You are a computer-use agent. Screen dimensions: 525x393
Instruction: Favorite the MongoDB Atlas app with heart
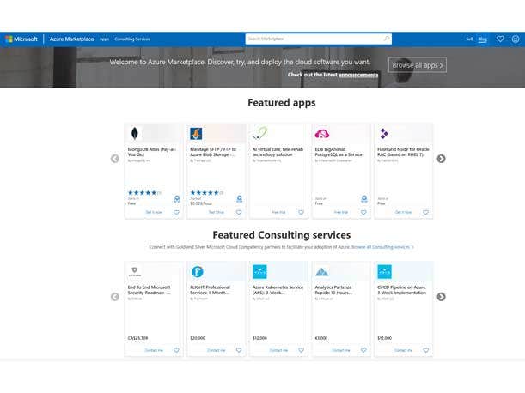[176, 212]
